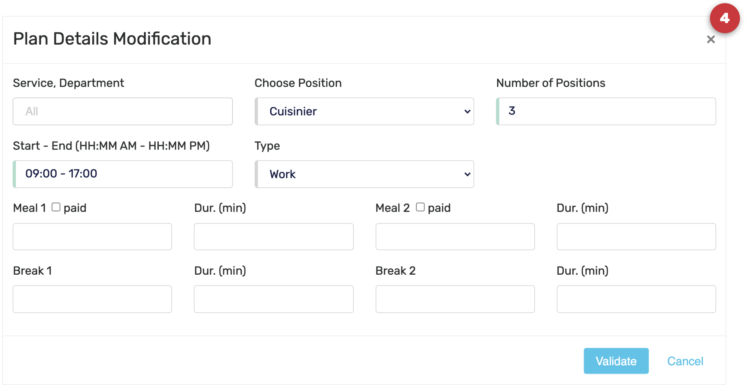Image resolution: width=745 pixels, height=388 pixels.
Task: Click the Break 2 duration field
Action: click(x=636, y=299)
